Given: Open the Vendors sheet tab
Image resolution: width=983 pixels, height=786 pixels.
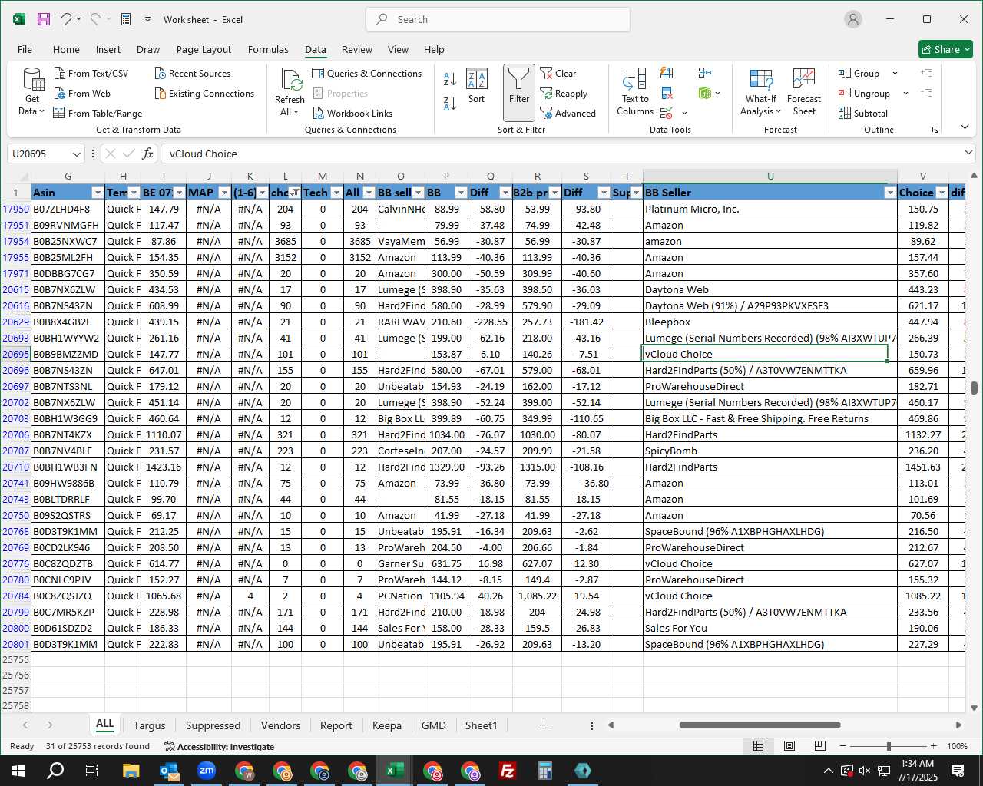Looking at the screenshot, I should 280,725.
